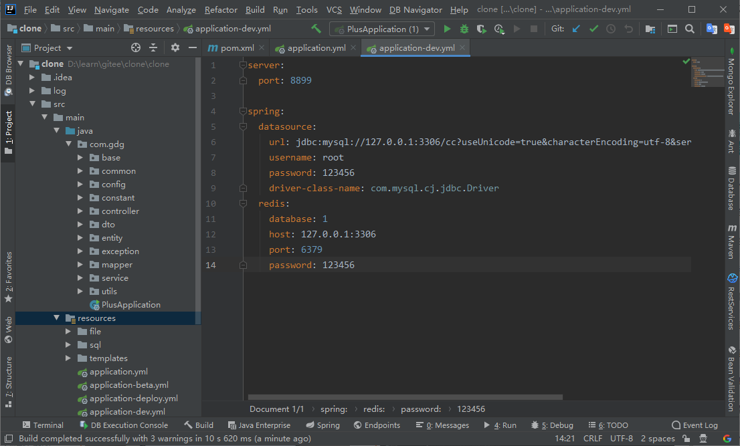Show Git history clock icon
740x446 pixels.
coord(611,29)
